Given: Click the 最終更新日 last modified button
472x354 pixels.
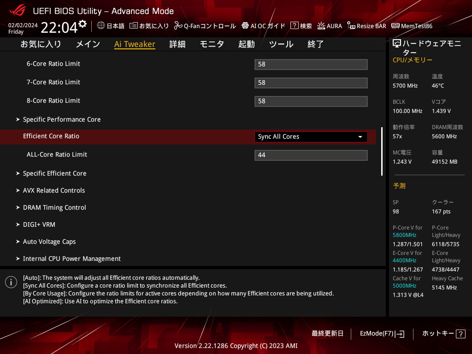Looking at the screenshot, I should tap(327, 333).
